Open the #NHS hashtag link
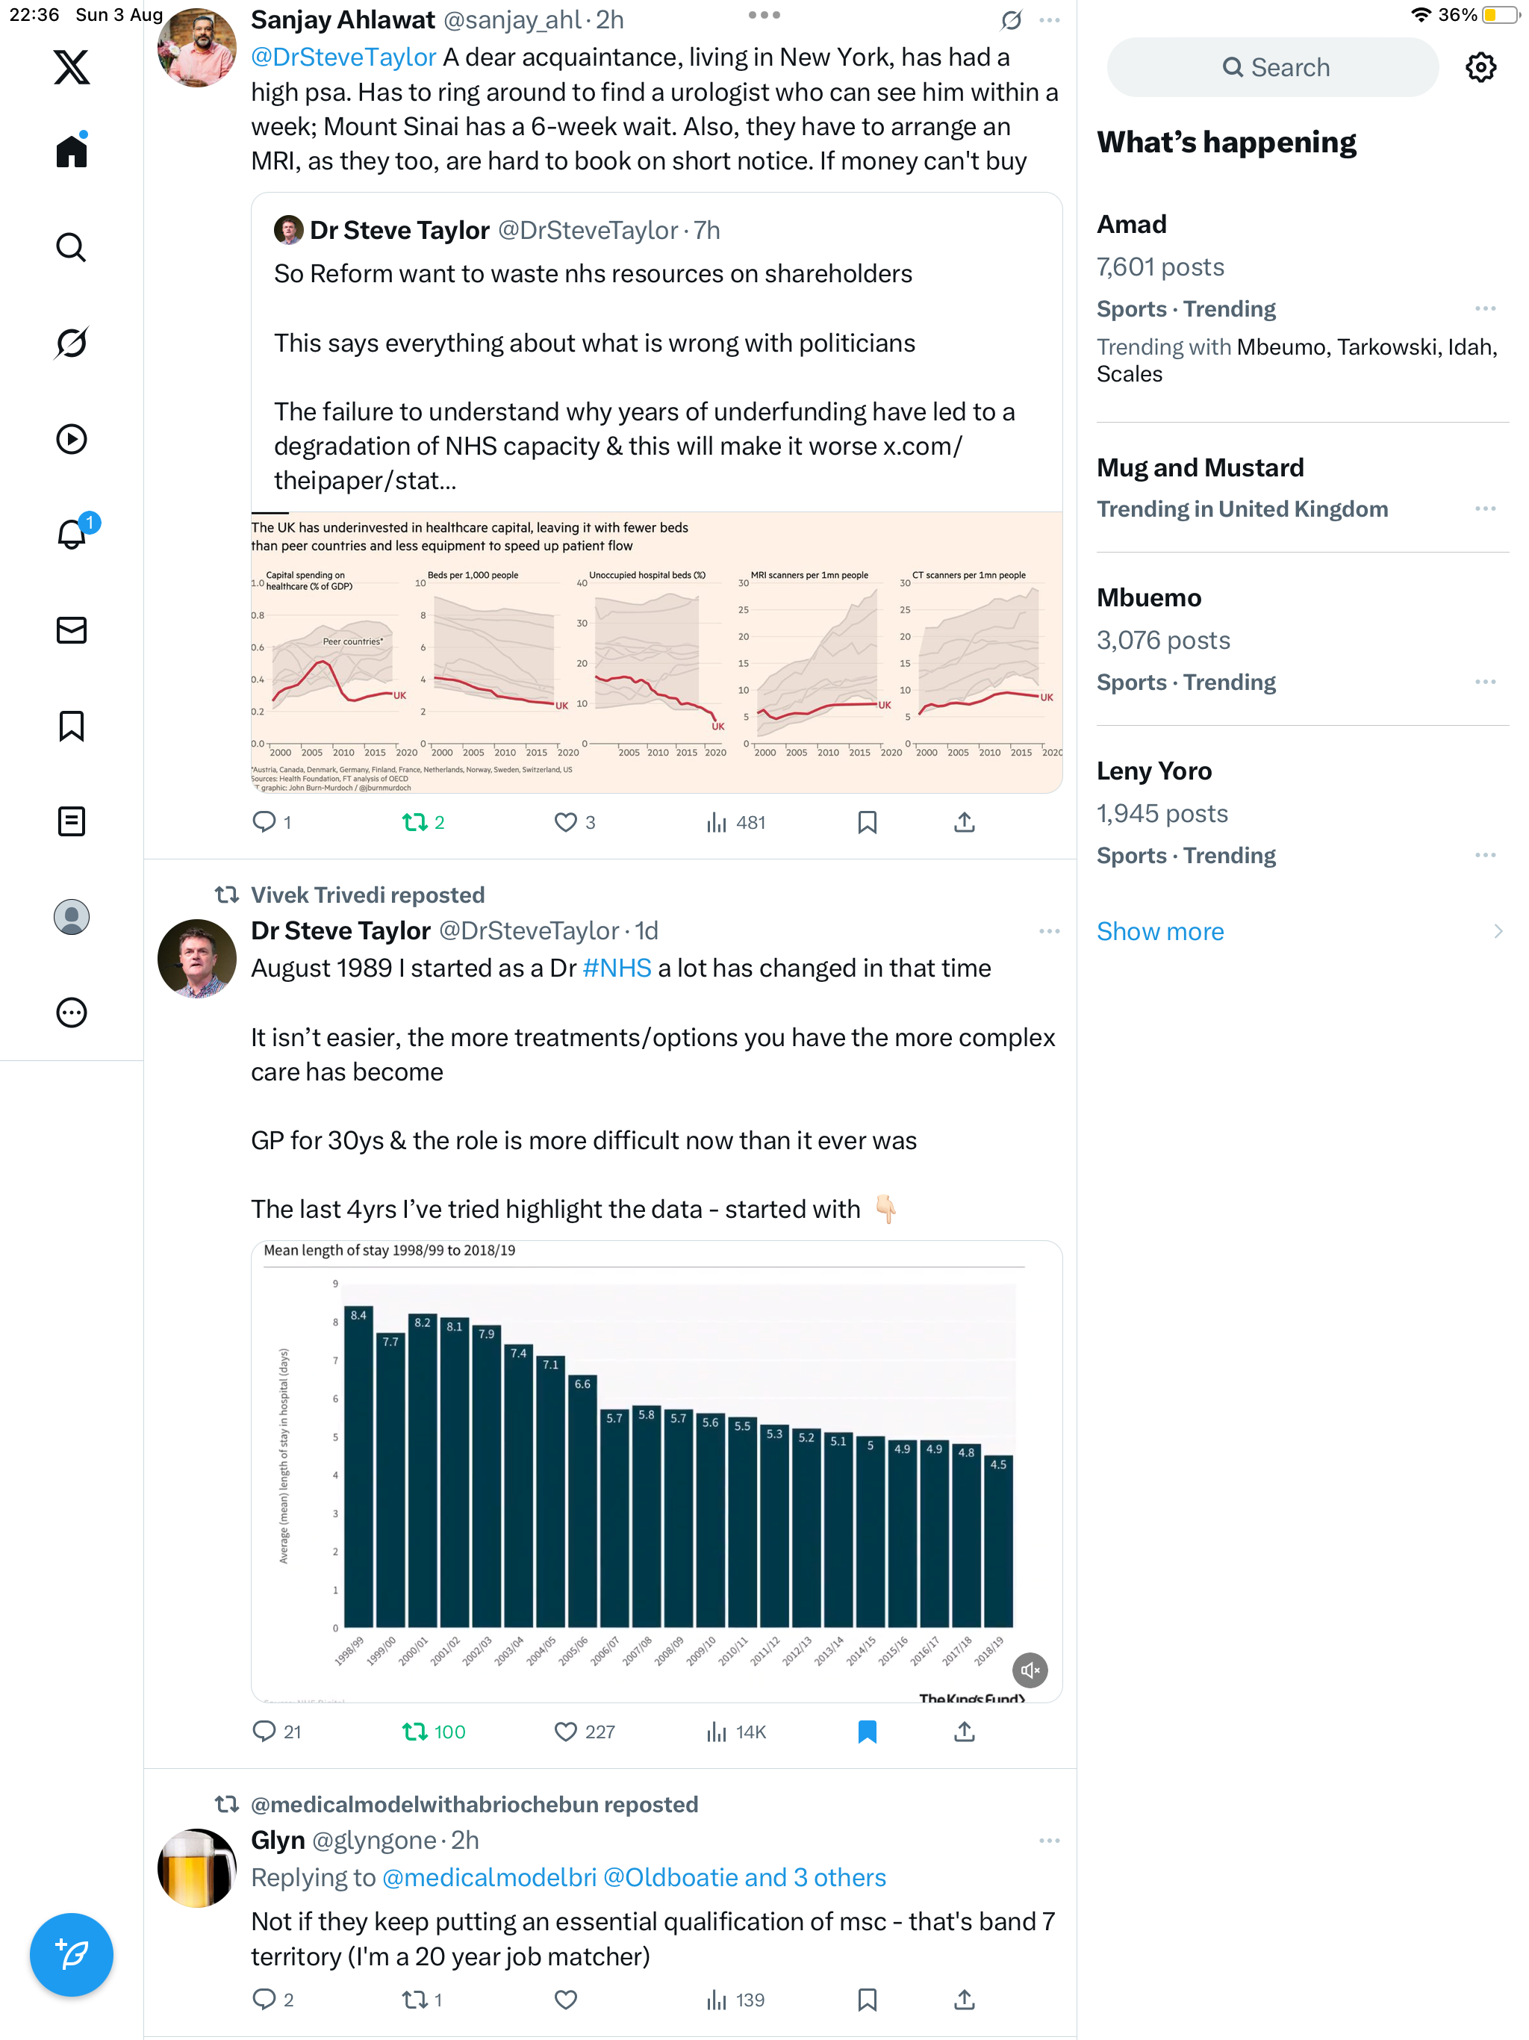Screen dimensions: 1529x2040 [x=617, y=968]
